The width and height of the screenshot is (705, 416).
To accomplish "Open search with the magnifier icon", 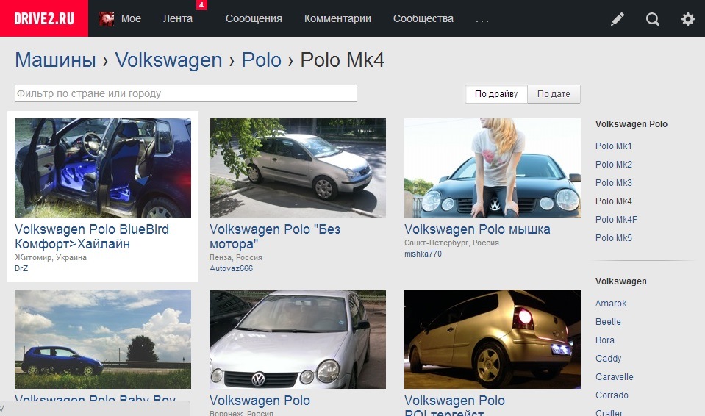I will coord(652,19).
